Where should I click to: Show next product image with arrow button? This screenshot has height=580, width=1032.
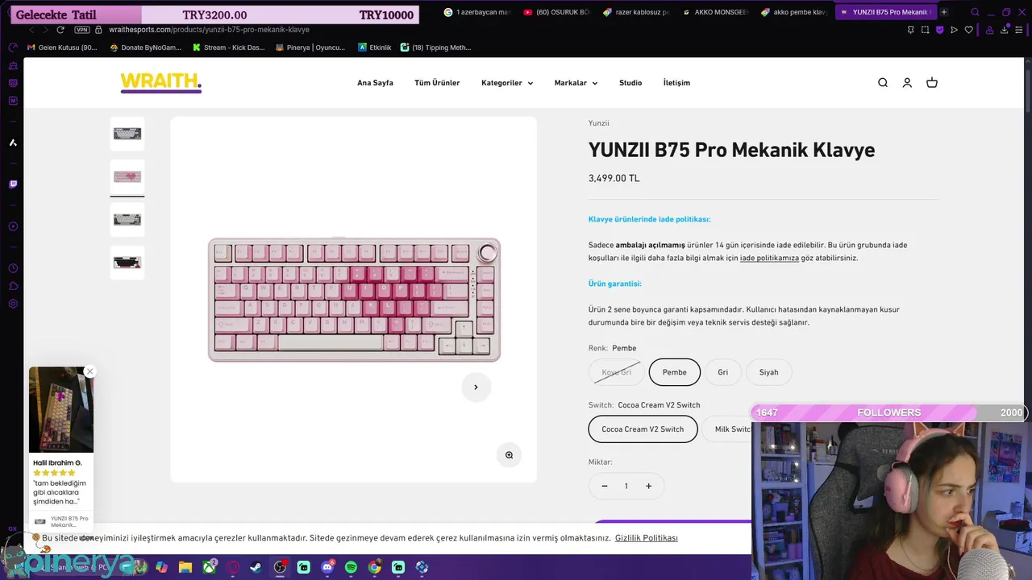(x=476, y=387)
